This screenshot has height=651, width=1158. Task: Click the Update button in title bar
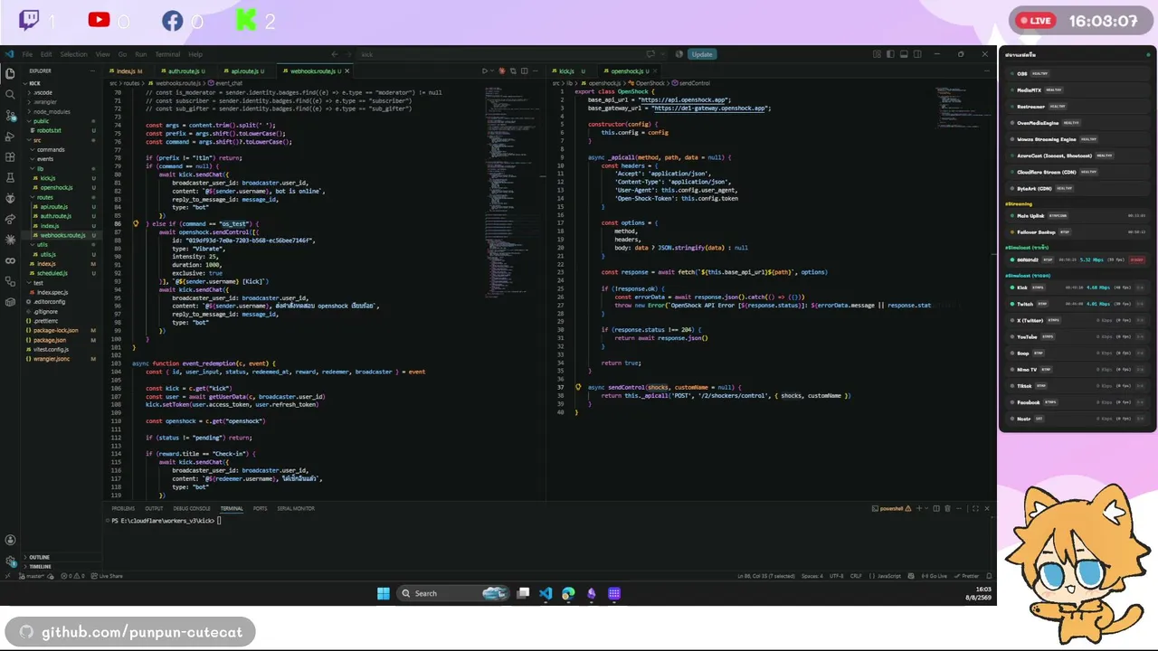pyautogui.click(x=702, y=54)
